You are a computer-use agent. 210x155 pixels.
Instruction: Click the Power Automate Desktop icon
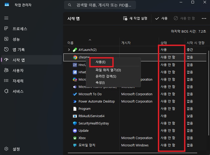pos(75,102)
